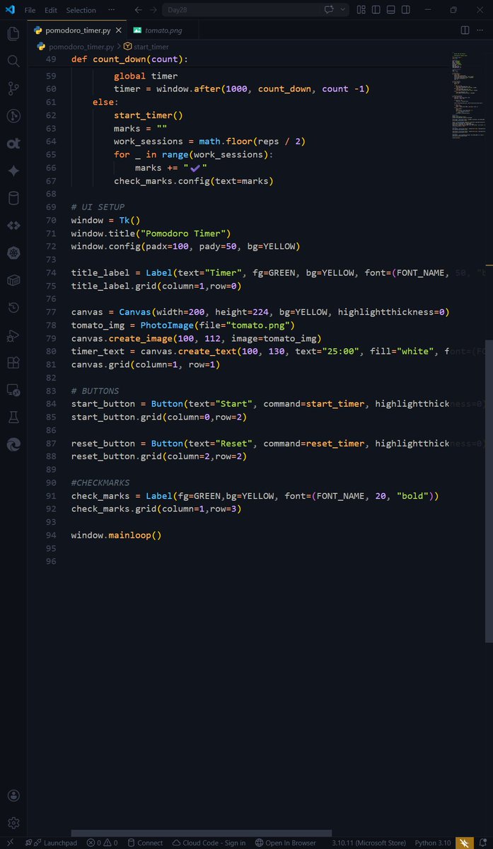Screen dimensions: 493x849
Task: Open the Extensions blocks icon
Action: [x=13, y=363]
